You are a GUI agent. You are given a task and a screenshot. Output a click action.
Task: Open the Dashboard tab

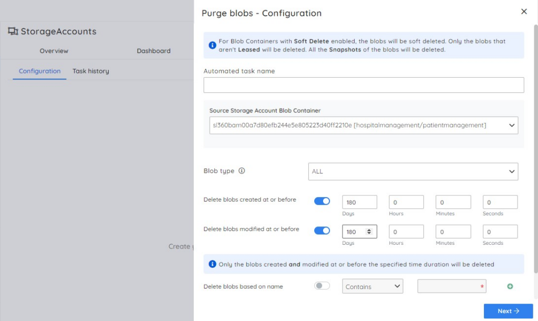pos(153,51)
